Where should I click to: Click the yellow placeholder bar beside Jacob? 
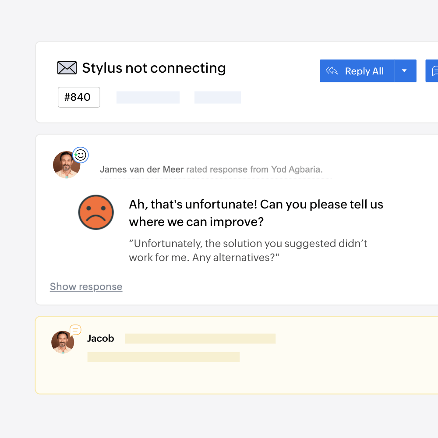[200, 339]
